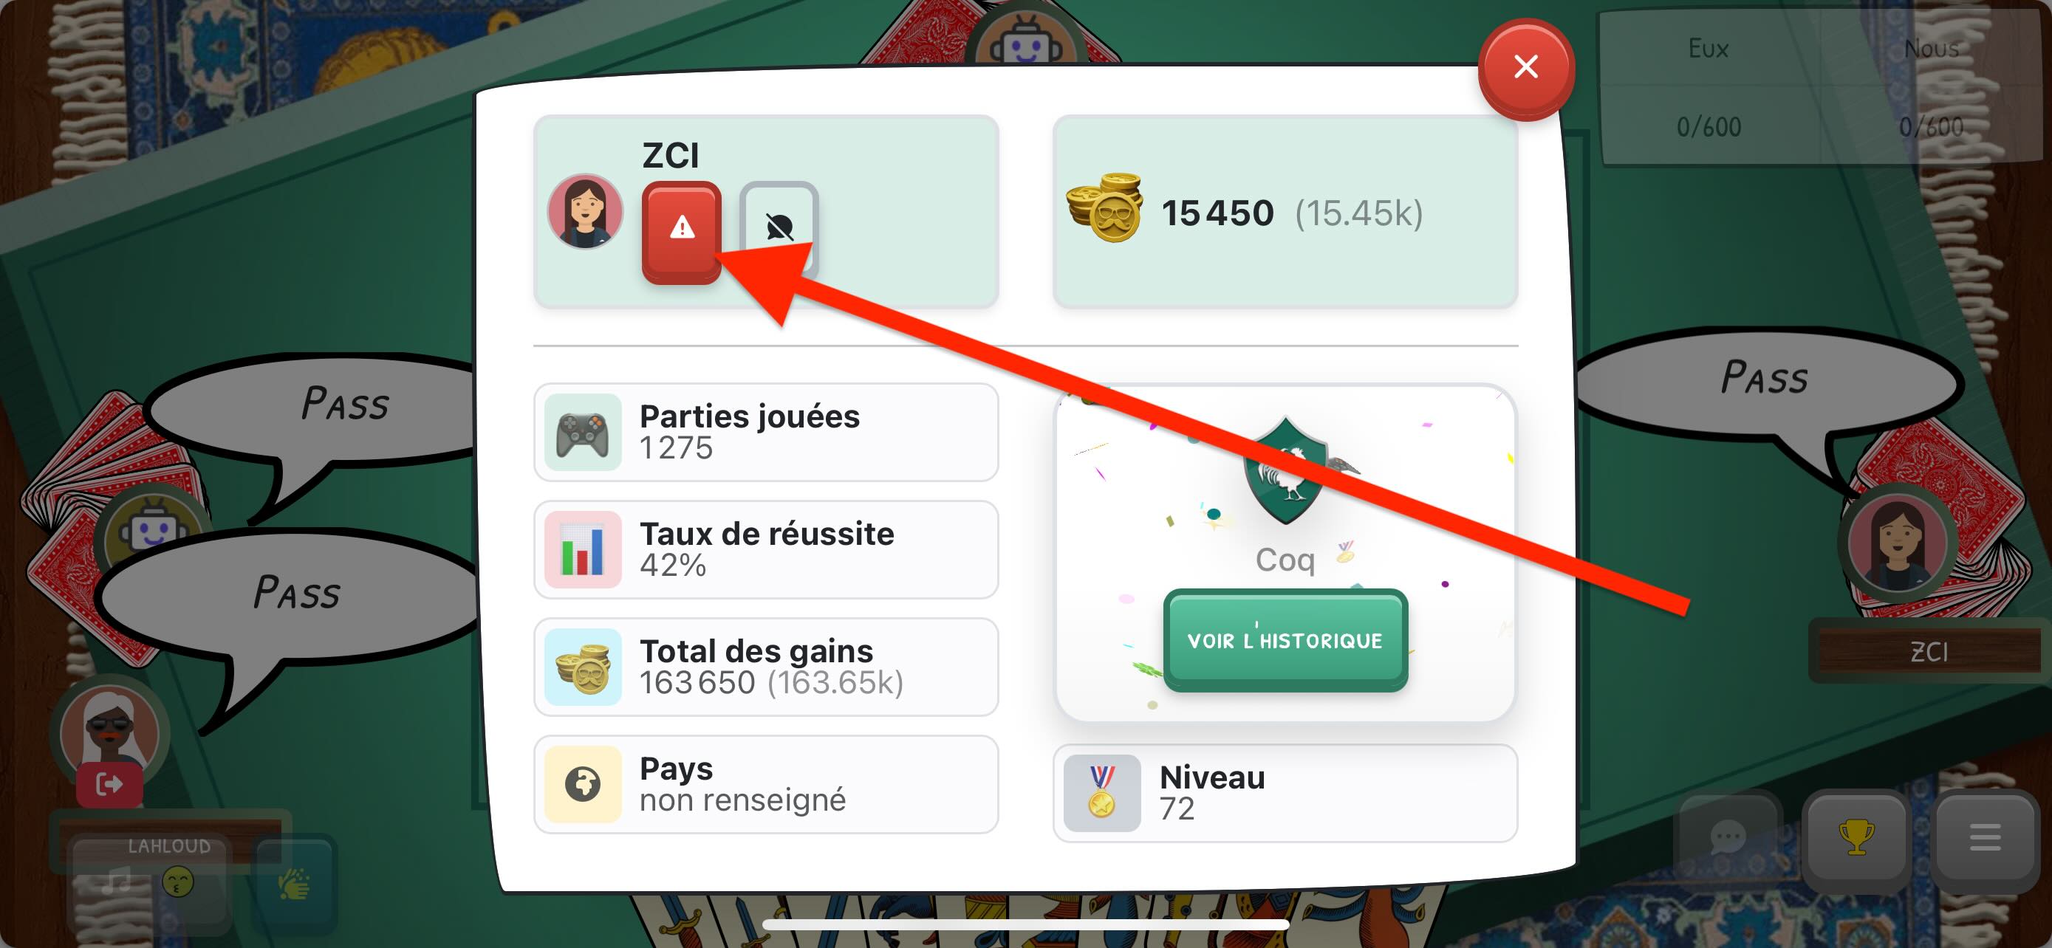Click the Coq rooster shield badge

[x=1285, y=470]
